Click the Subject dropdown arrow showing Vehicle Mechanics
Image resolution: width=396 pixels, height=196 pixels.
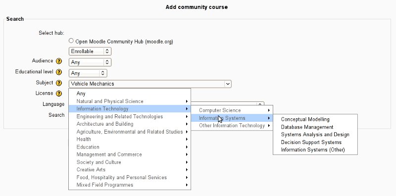point(228,84)
